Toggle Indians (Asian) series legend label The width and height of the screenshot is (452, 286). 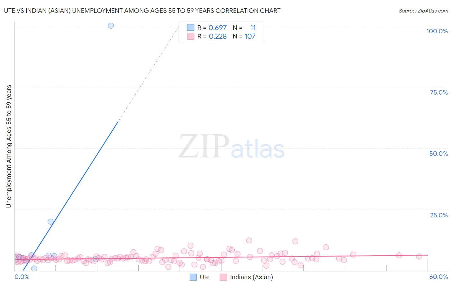click(251, 277)
